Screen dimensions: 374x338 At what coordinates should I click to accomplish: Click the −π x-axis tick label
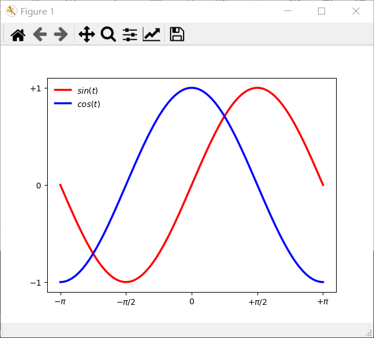point(60,302)
